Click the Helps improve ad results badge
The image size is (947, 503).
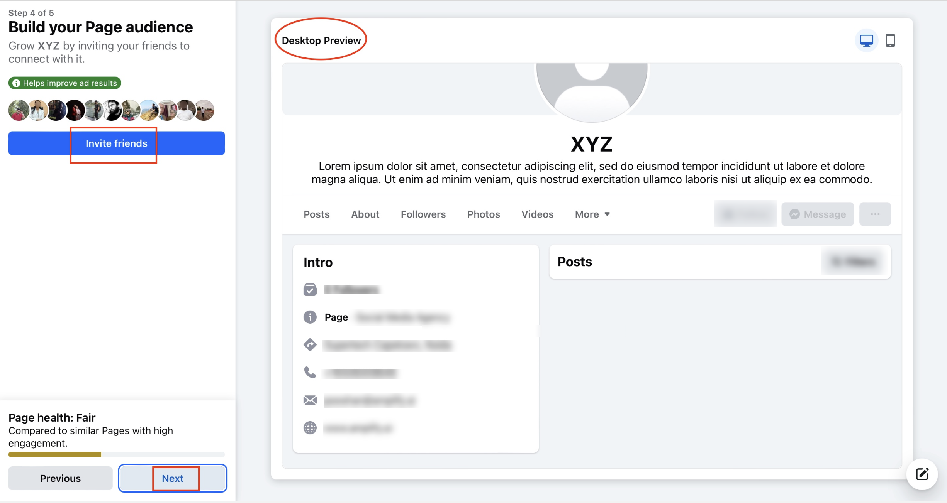65,83
